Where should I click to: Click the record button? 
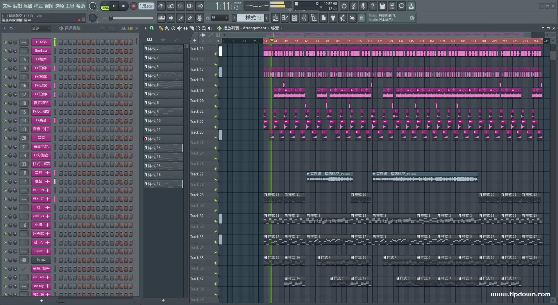(x=133, y=6)
